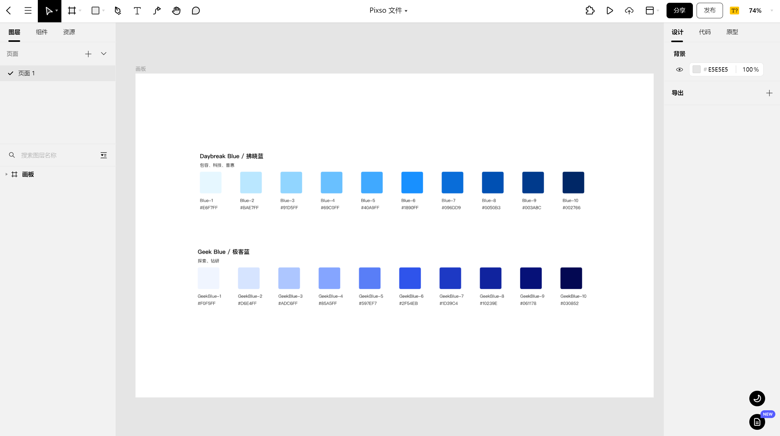Click the GeekBlue-4 label text

point(330,296)
